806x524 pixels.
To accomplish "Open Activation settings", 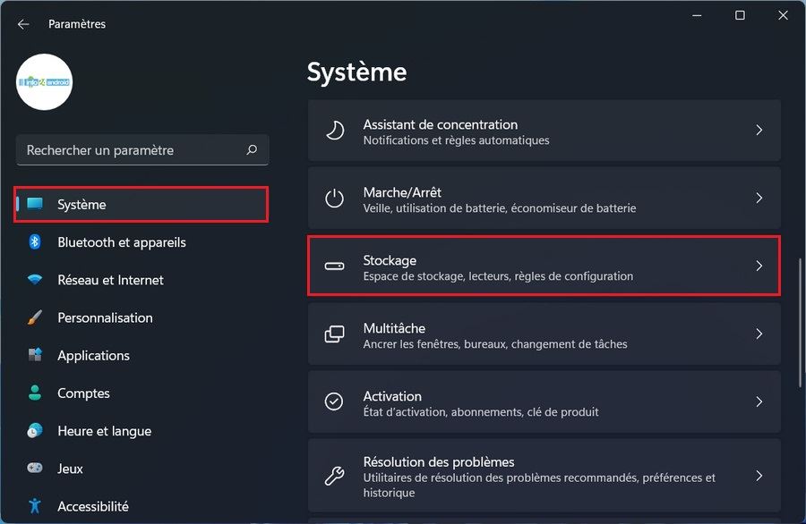I will [x=544, y=401].
